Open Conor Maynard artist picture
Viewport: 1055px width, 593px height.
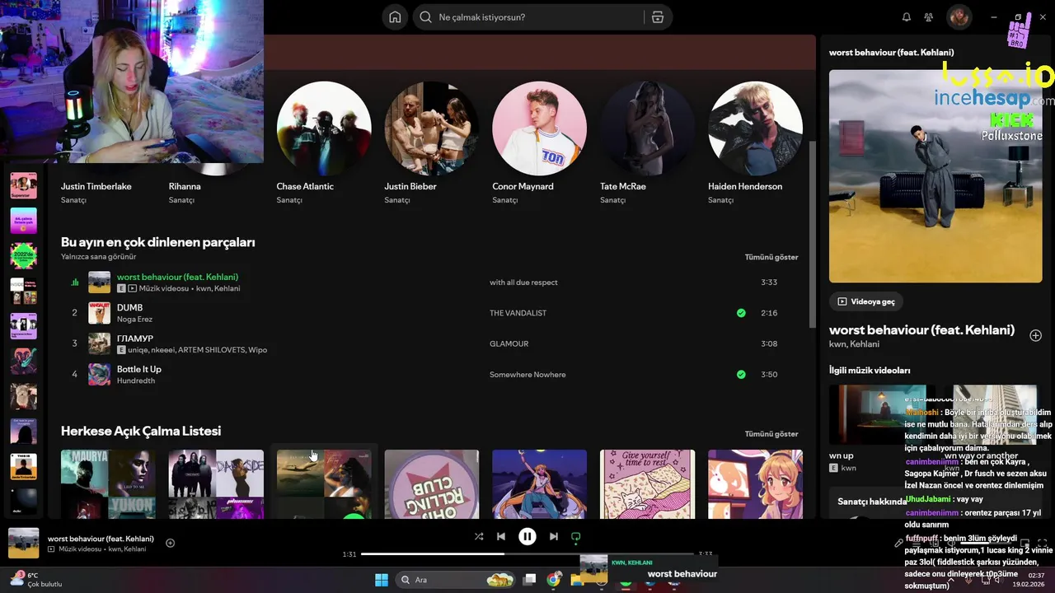tap(540, 128)
